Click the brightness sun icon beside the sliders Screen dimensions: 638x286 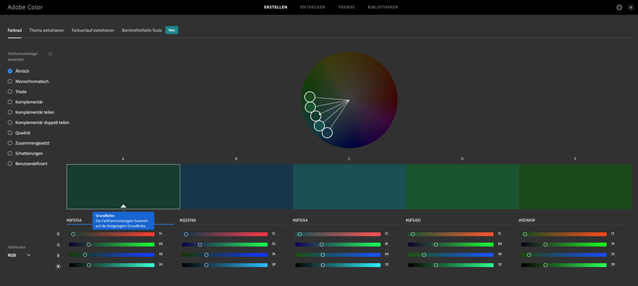pyautogui.click(x=58, y=266)
